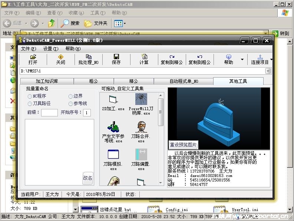The image size is (294, 221).
Task: Open Explorer 查看(V) menu
Action: [55, 13]
